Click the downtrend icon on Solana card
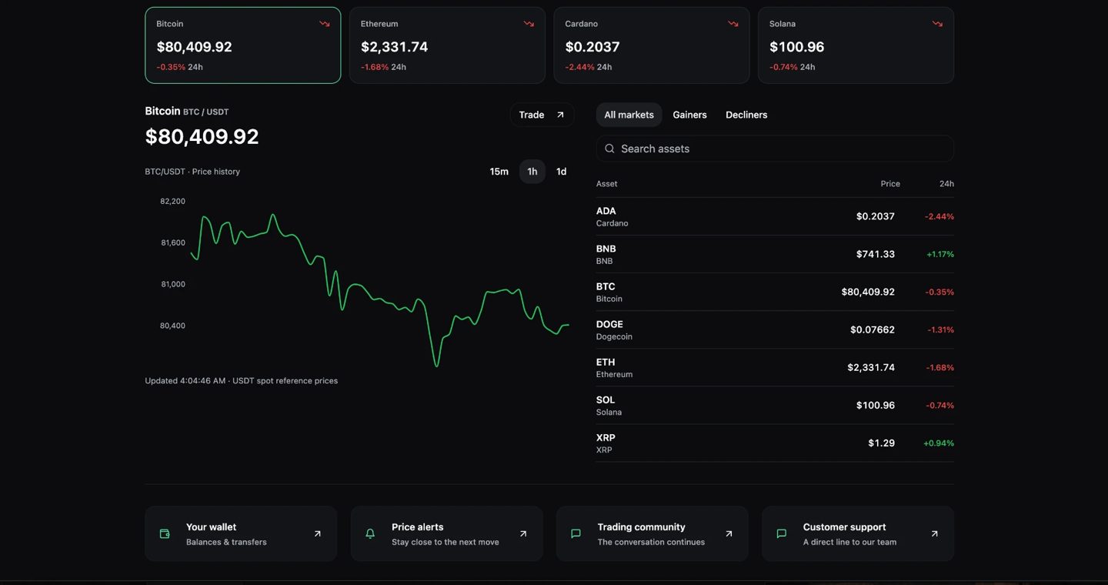Screen dimensions: 1108x585 click(937, 24)
